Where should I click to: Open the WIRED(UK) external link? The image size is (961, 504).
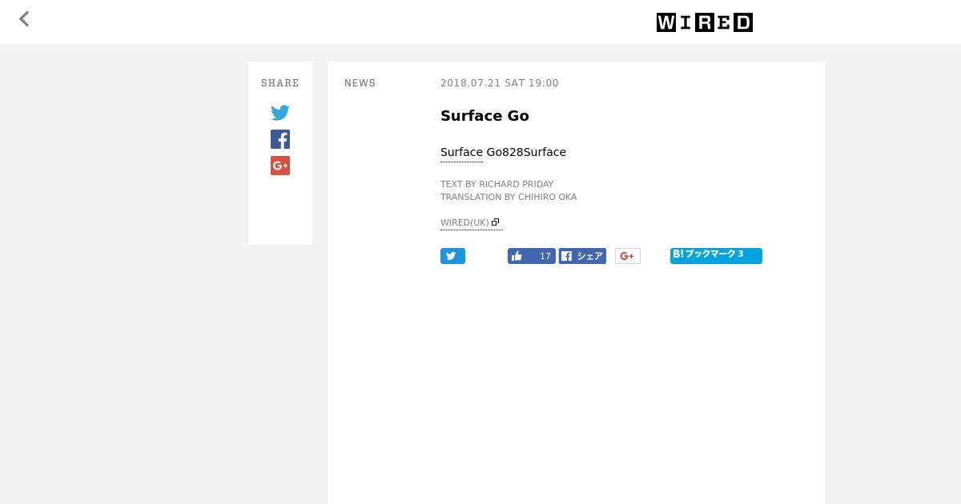tap(470, 222)
